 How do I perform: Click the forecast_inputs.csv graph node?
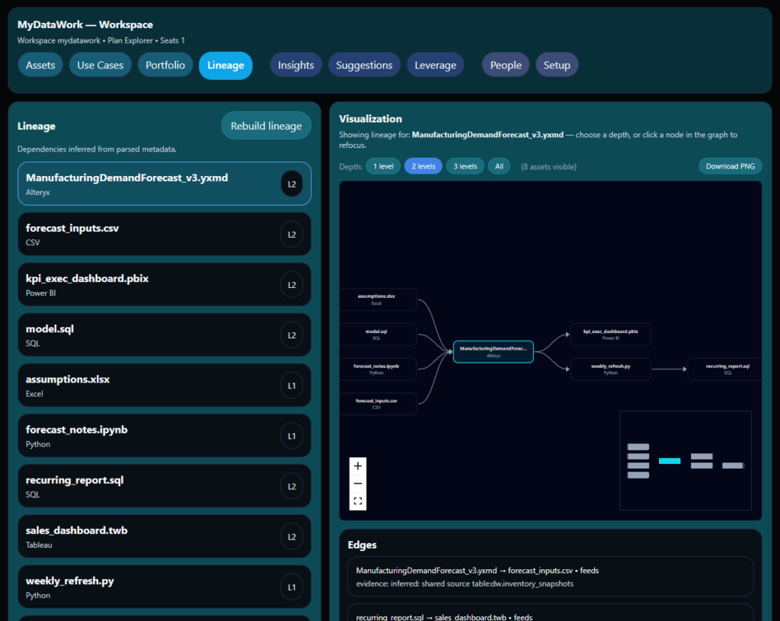click(377, 404)
